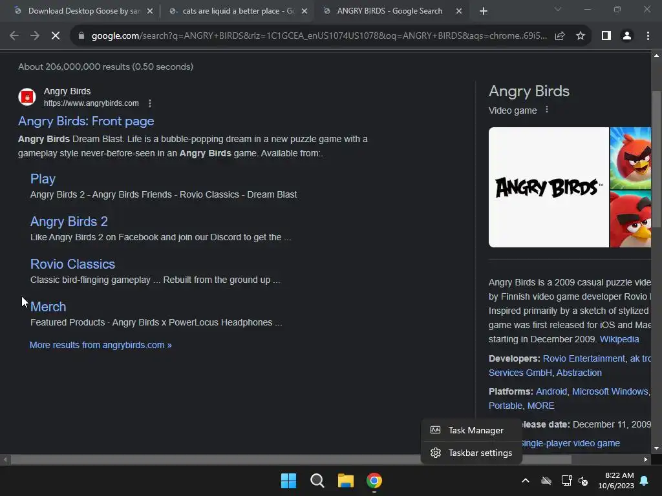Click the scroll down arrow of vertical scrollbar
Image resolution: width=662 pixels, height=496 pixels.
click(656, 448)
